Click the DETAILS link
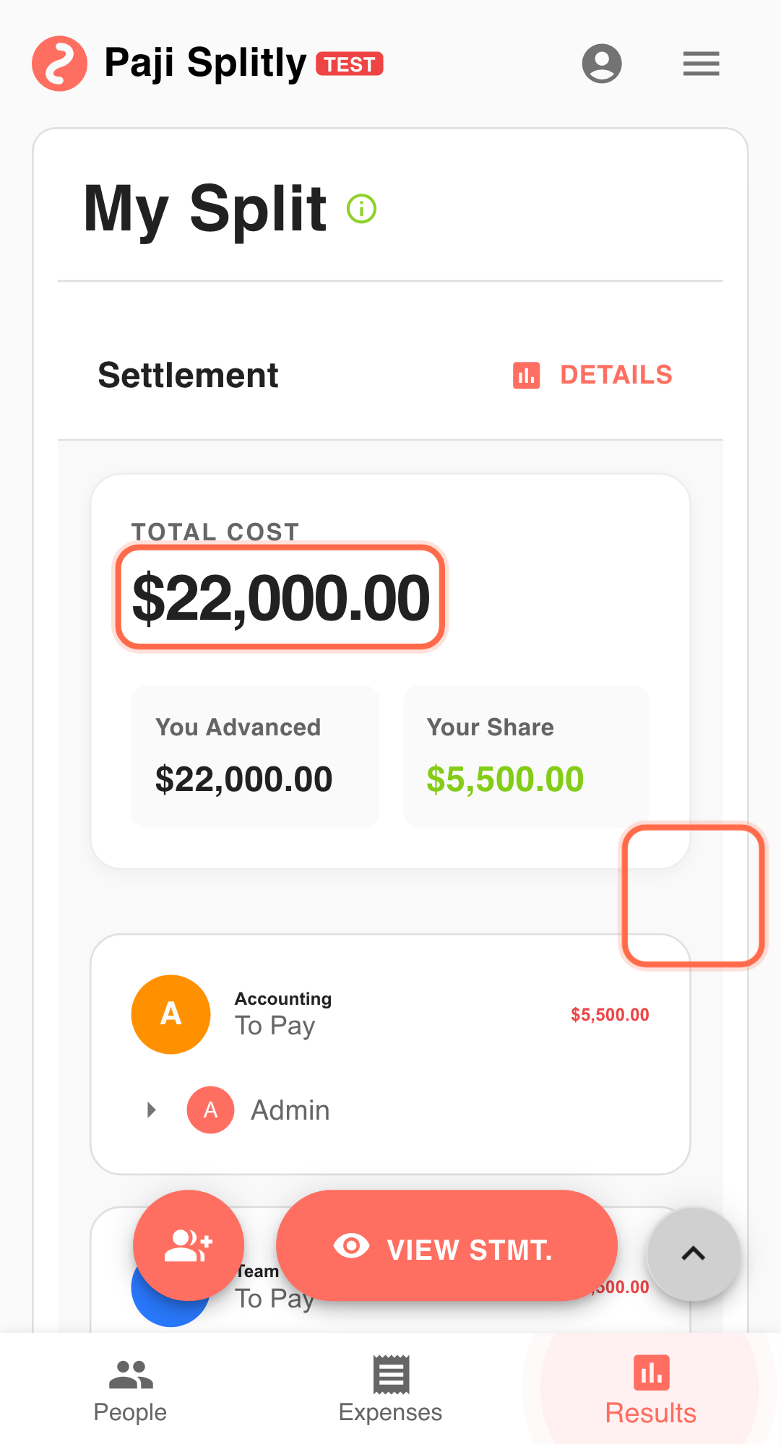Screen dimensions: 781x1444 [616, 376]
